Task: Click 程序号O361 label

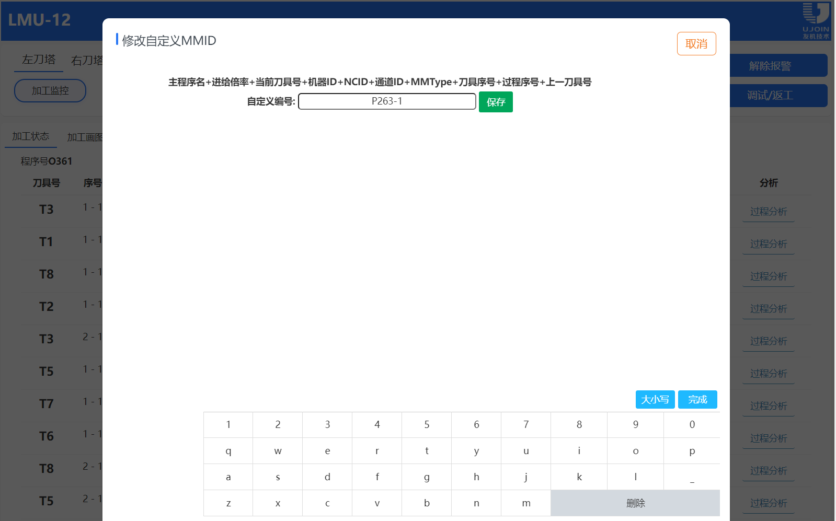Action: (x=47, y=161)
